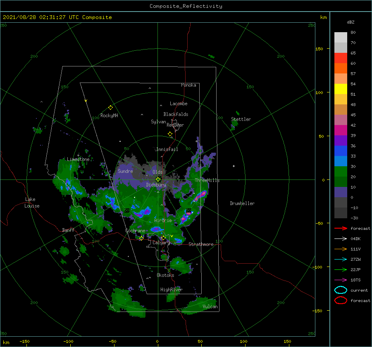Click the Lacombe label
Image resolution: width=372 pixels, height=347 pixels.
pyautogui.click(x=179, y=104)
